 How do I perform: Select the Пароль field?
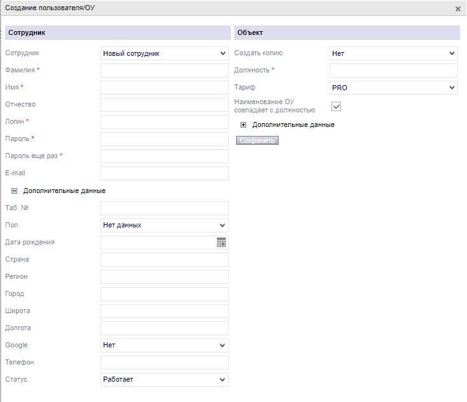point(164,139)
